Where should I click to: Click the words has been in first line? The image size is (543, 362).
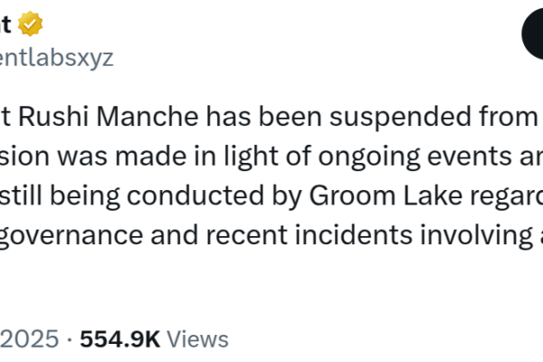pos(264,117)
